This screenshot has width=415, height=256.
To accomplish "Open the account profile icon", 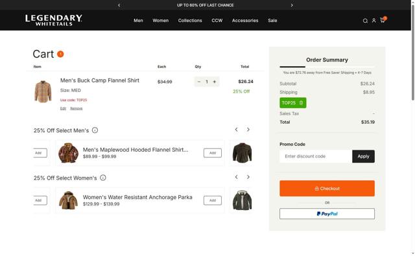I will point(373,20).
